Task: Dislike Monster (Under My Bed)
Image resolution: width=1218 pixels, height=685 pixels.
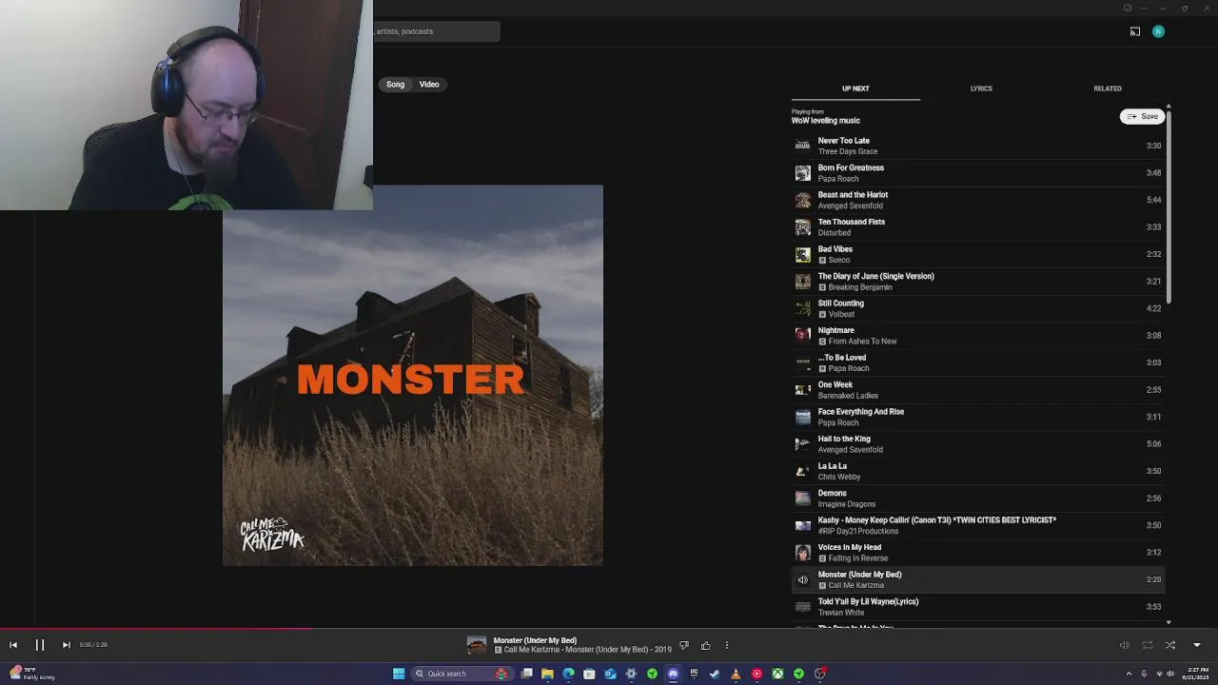Action: coord(683,646)
